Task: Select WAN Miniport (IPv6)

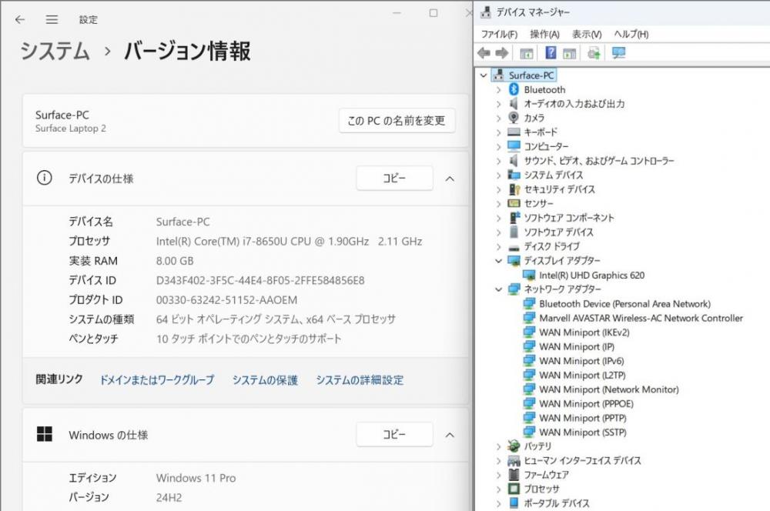Action: pyautogui.click(x=581, y=360)
